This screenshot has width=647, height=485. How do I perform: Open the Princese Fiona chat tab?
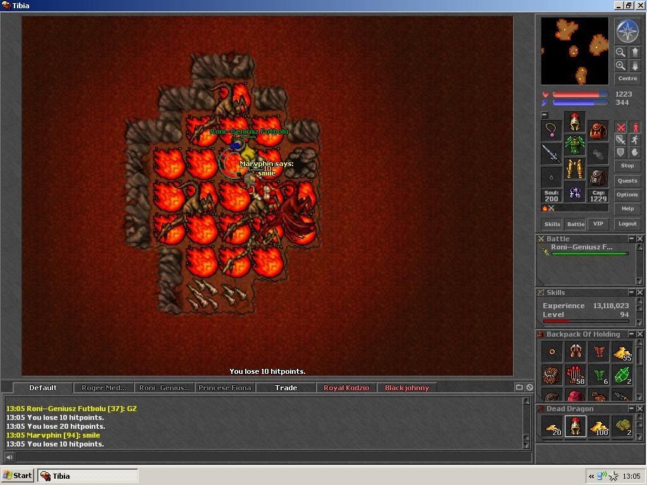pos(225,388)
